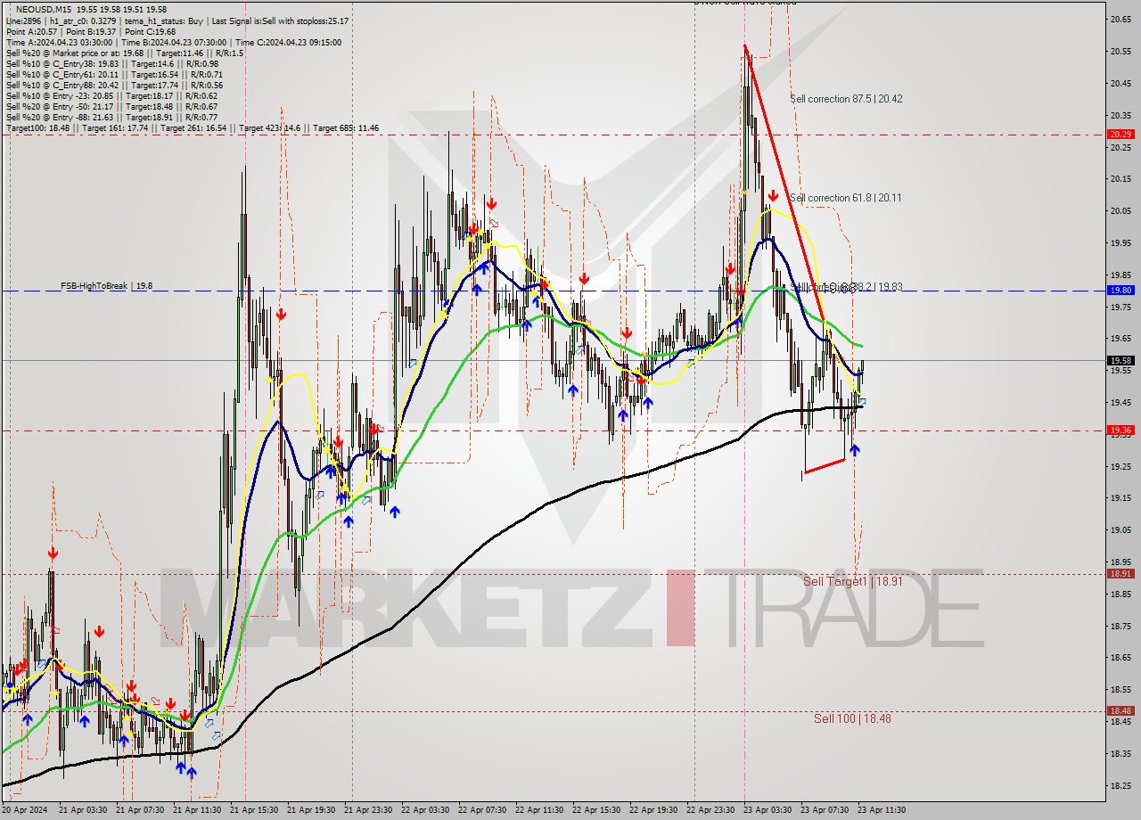Screen dimensions: 1141x820
Task: Click the red sell arrow beside Sell correction 61.8
Action: click(x=773, y=195)
